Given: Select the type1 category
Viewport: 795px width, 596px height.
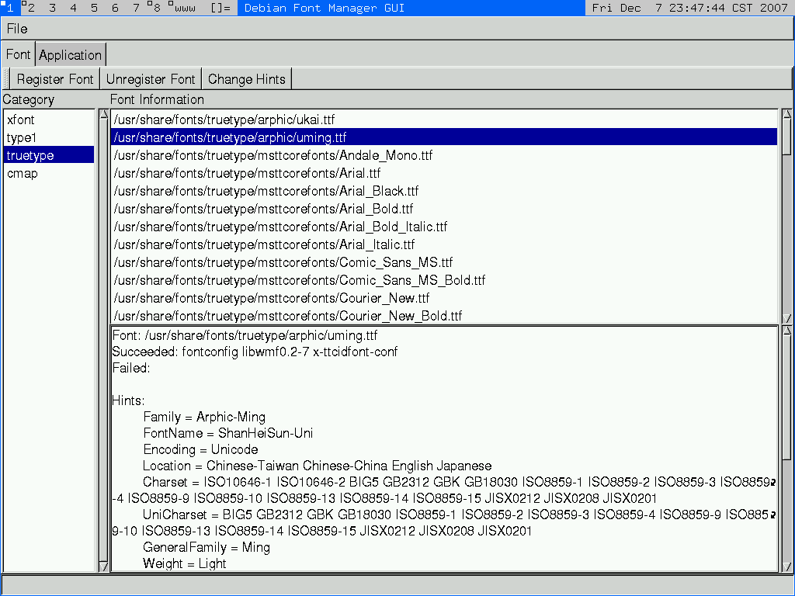Looking at the screenshot, I should coord(49,137).
